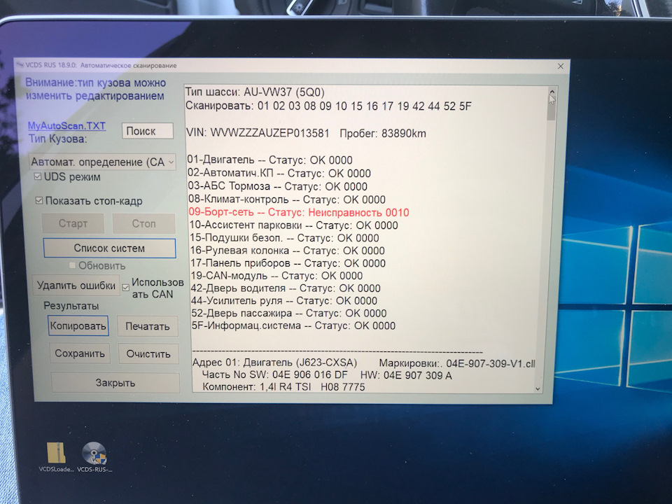Toggle the Использовать CAN checkbox
This screenshot has height=504, width=672.
coord(125,288)
